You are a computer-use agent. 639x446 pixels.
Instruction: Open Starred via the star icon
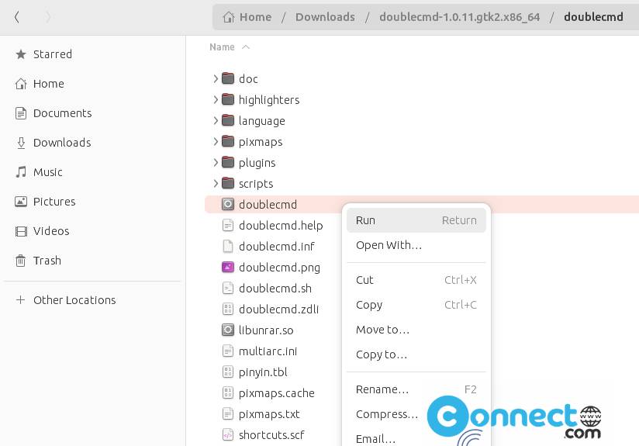click(x=21, y=54)
